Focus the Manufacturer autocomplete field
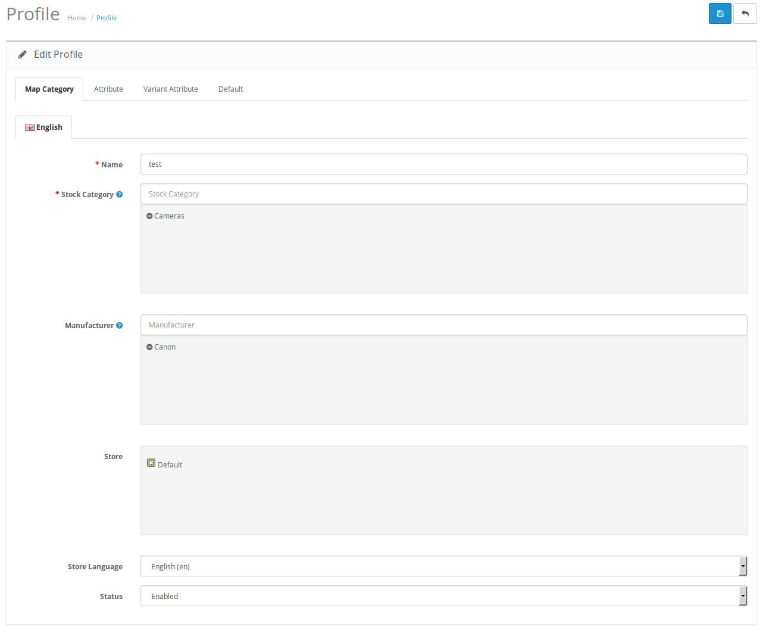 click(443, 325)
